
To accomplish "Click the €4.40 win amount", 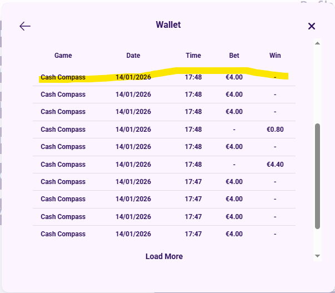I will coord(275,165).
